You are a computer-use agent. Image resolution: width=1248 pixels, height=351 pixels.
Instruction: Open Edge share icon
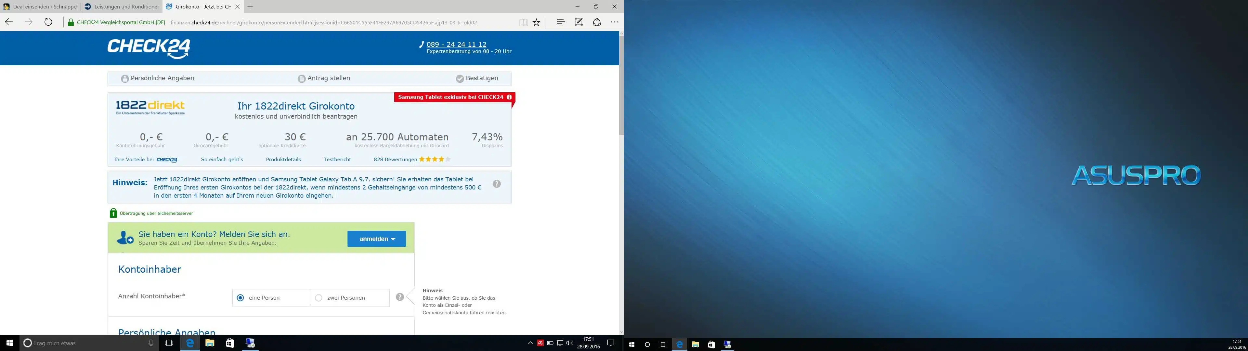[x=597, y=22]
